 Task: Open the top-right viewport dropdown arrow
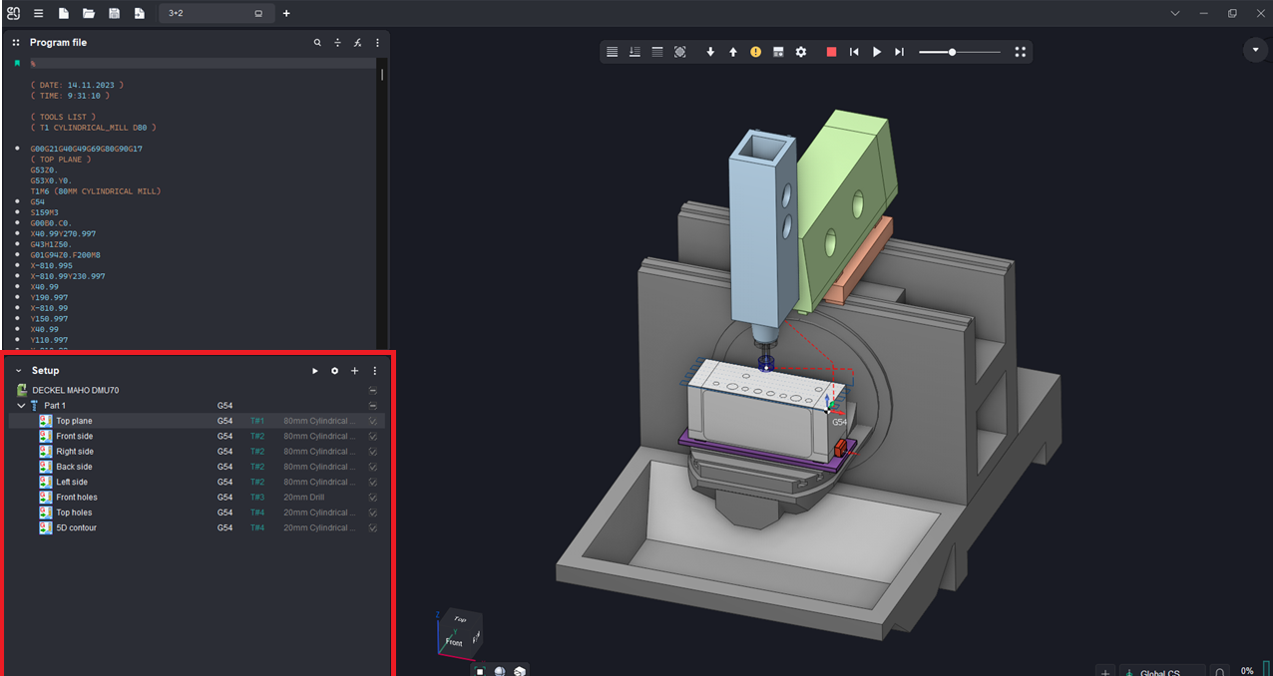(x=1255, y=50)
